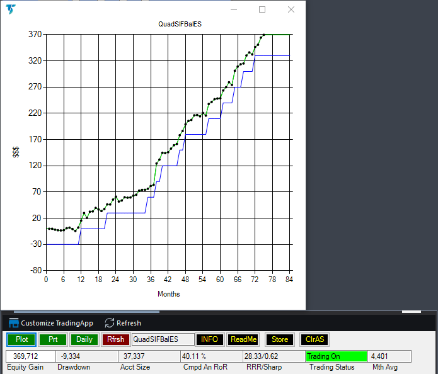
Task: Open the Store button
Action: (280, 339)
